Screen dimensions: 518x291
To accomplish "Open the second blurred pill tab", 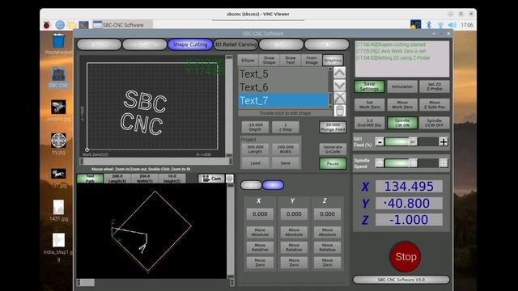I will 144,44.
